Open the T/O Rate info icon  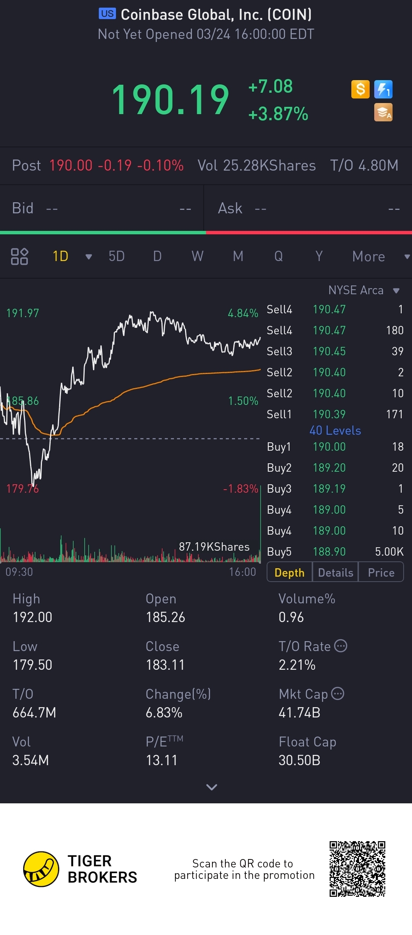[x=341, y=646]
